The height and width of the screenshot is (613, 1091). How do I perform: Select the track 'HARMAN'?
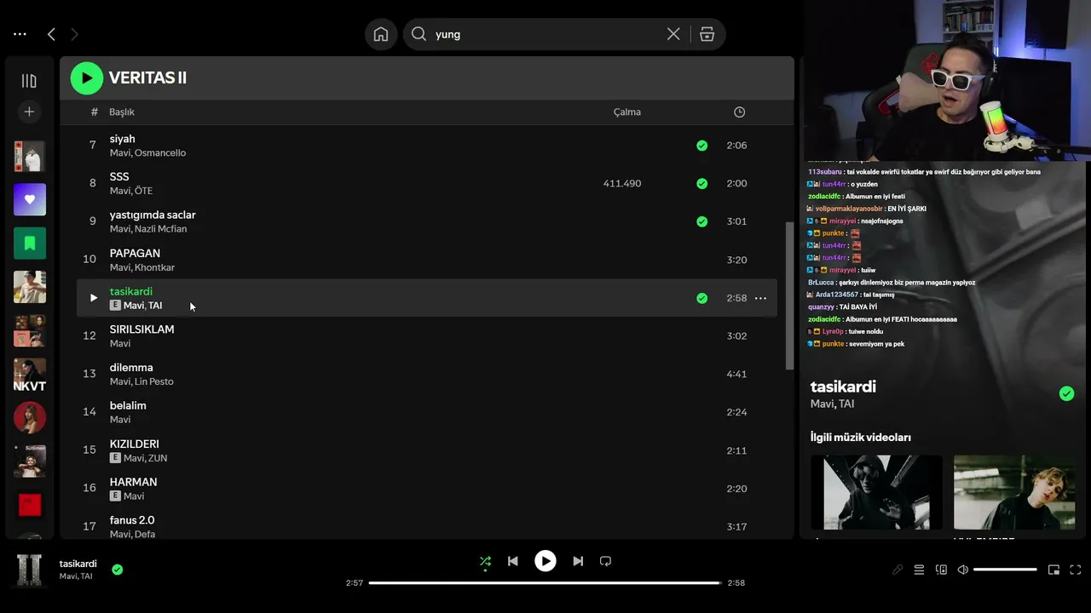pyautogui.click(x=133, y=482)
